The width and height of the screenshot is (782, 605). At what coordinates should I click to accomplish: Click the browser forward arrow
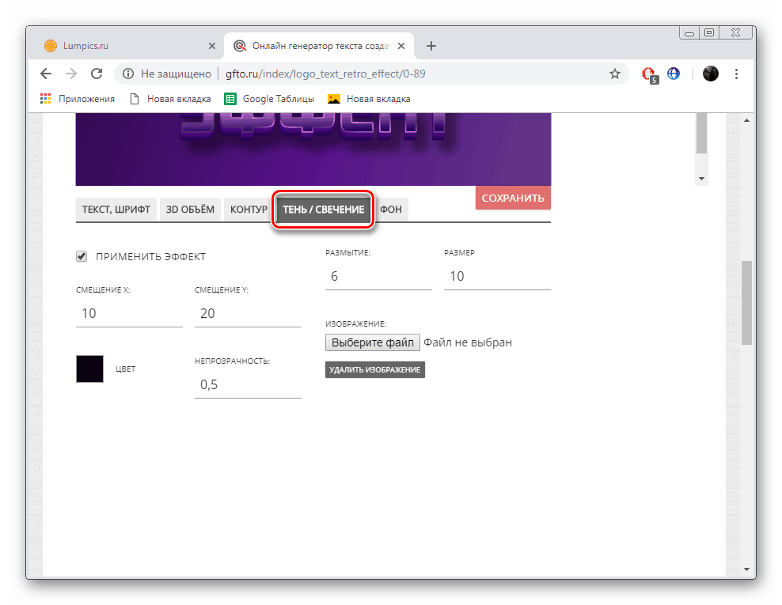[x=71, y=74]
